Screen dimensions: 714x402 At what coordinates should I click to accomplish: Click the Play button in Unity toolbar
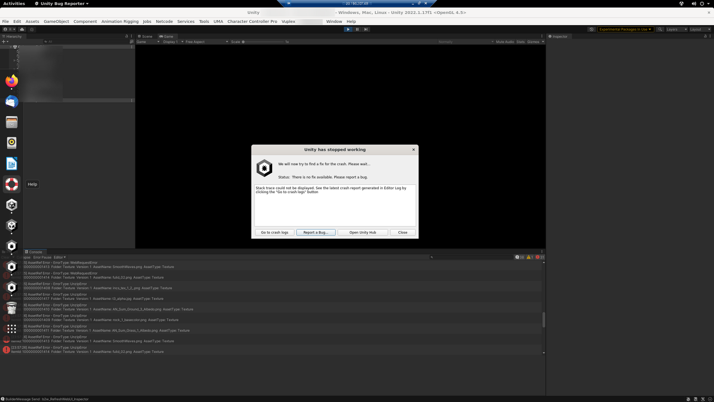348,29
